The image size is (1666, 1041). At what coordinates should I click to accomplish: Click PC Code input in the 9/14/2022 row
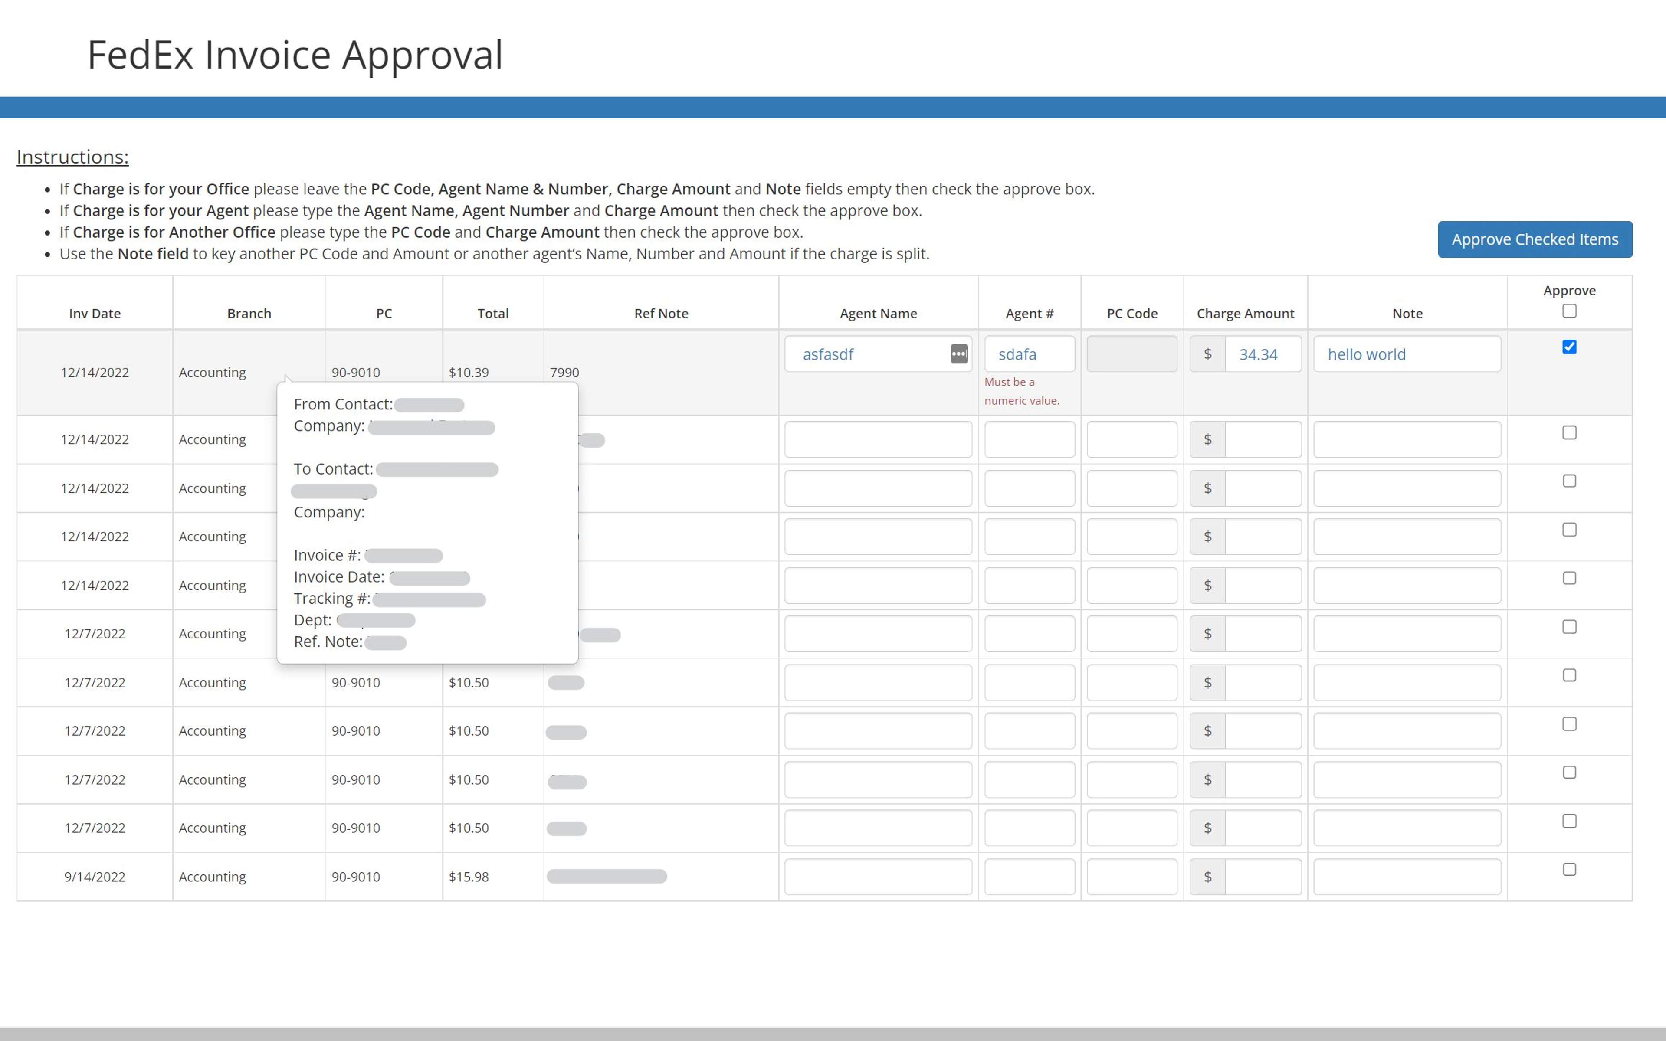pyautogui.click(x=1132, y=877)
